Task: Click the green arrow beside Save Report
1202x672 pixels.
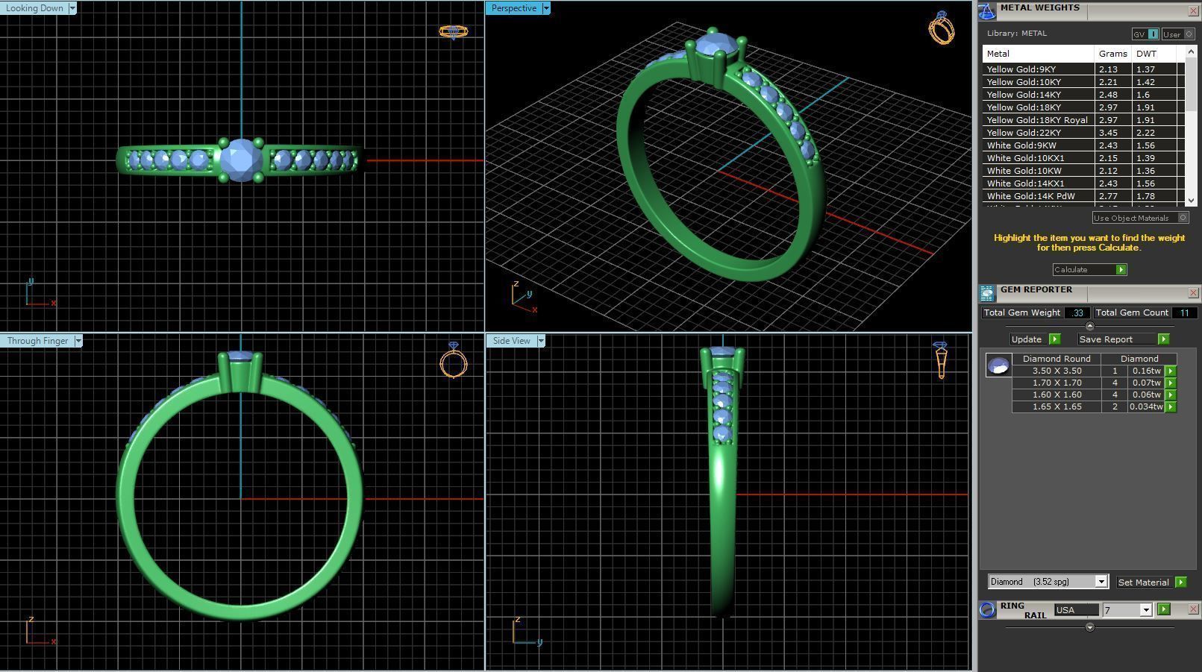Action: [1163, 339]
